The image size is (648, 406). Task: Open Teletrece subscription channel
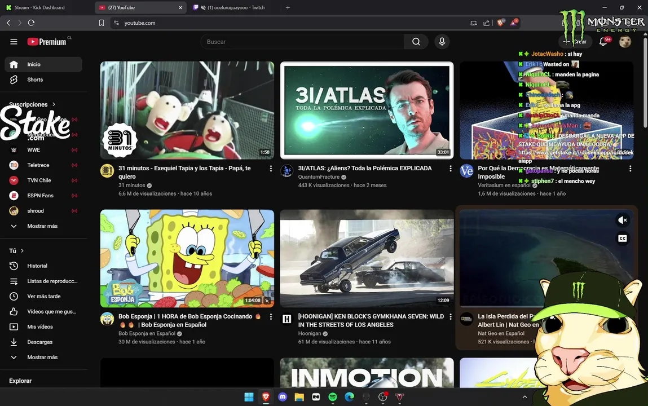[43, 165]
